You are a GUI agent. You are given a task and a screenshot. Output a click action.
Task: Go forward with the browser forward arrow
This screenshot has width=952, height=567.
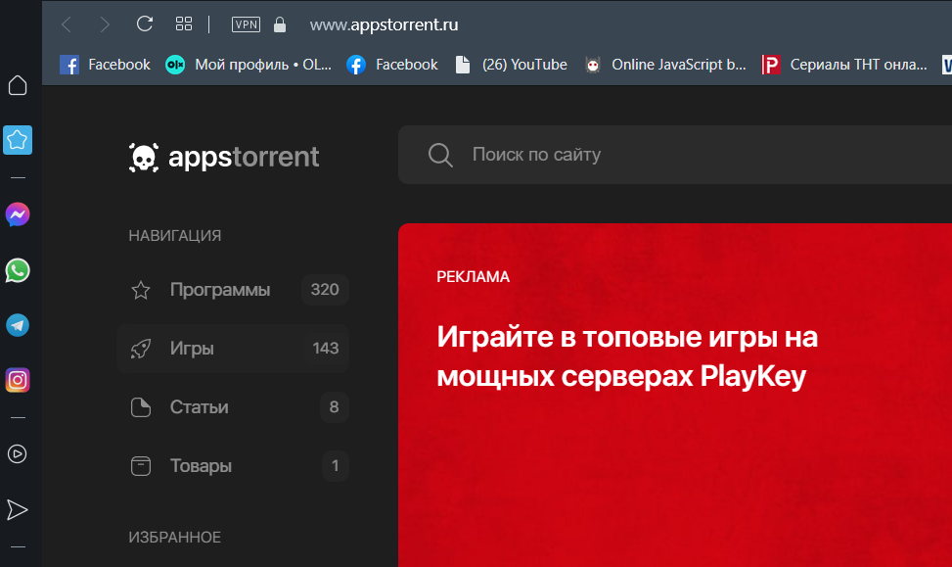(105, 24)
